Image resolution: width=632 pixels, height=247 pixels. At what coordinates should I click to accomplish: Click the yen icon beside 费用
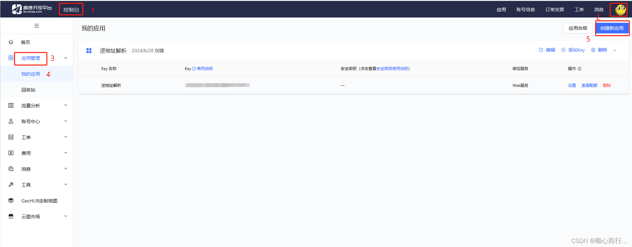pos(11,153)
